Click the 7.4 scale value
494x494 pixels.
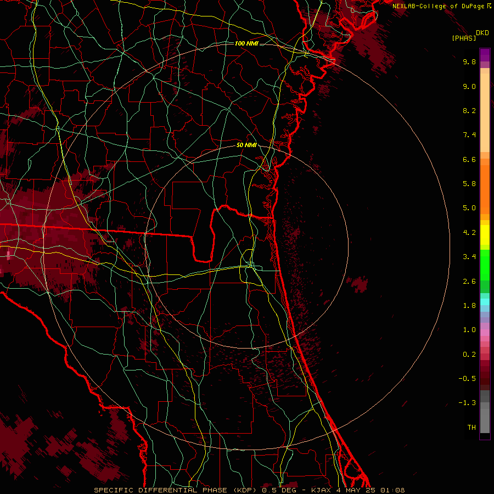[x=469, y=135]
